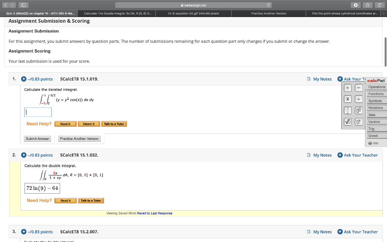Open calcPad Help
The height and width of the screenshot is (242, 387).
[x=374, y=144]
